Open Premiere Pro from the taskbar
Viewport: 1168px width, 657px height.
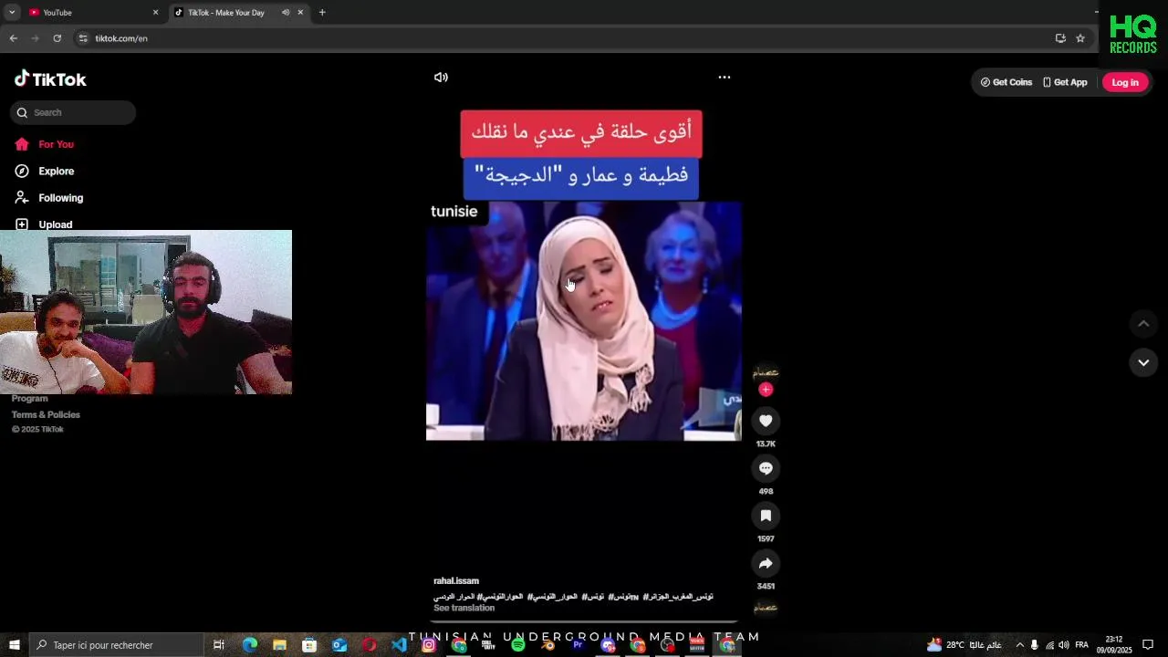point(578,645)
